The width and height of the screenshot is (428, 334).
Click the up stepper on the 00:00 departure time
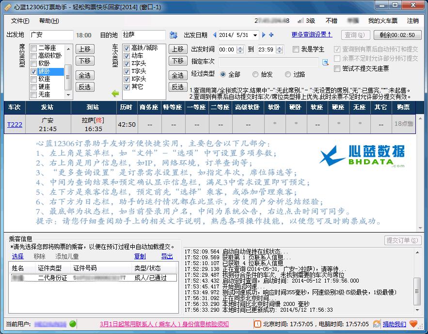click(x=240, y=49)
